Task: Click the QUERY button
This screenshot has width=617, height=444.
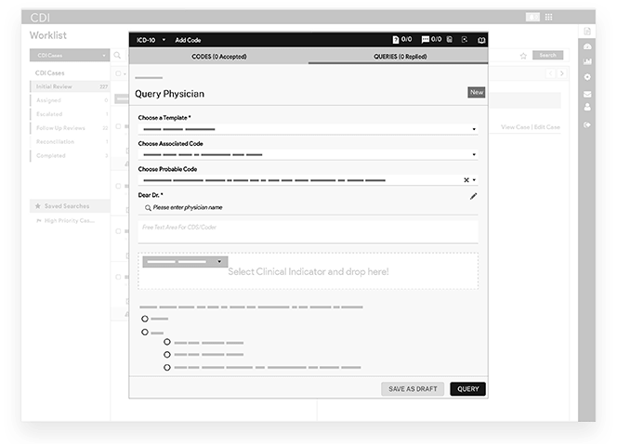Action: tap(468, 389)
